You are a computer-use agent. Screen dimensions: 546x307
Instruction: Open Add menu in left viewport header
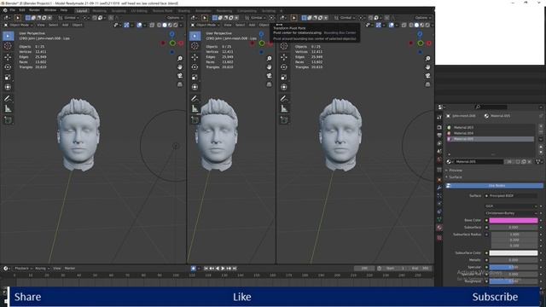pyautogui.click(x=65, y=25)
